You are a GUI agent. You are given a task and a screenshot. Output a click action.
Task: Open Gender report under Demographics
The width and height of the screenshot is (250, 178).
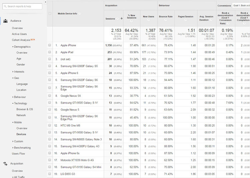pyautogui.click(x=21, y=64)
